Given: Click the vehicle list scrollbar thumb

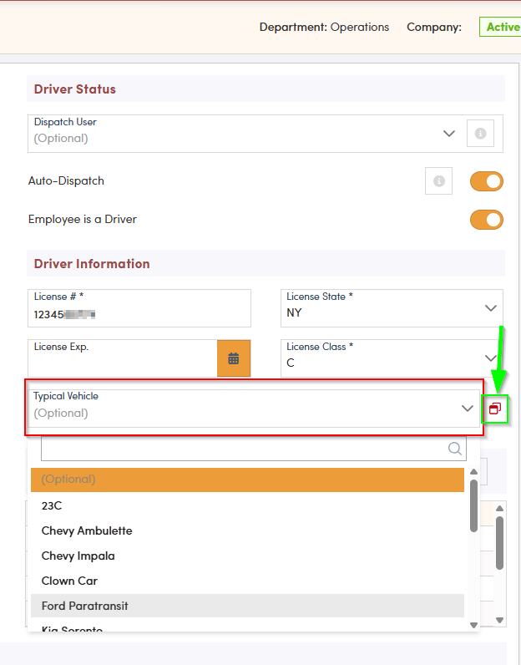Looking at the screenshot, I should pyautogui.click(x=473, y=505).
